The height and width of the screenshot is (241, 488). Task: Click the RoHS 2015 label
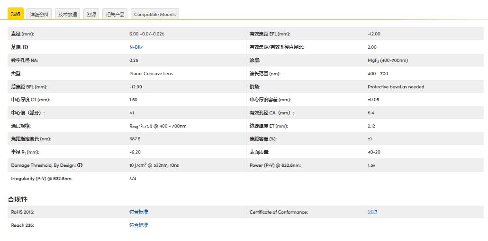coord(22,212)
